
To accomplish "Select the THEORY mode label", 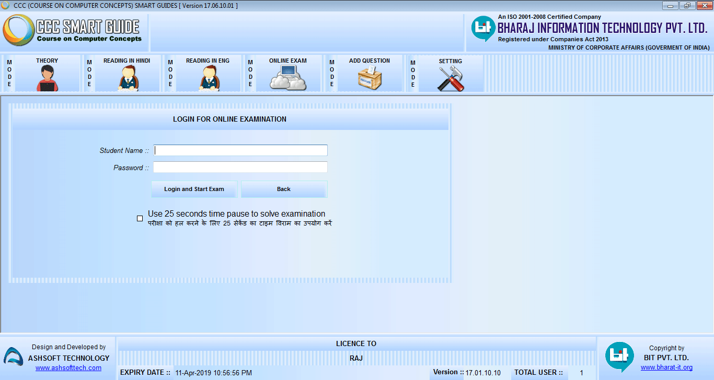I will point(47,61).
